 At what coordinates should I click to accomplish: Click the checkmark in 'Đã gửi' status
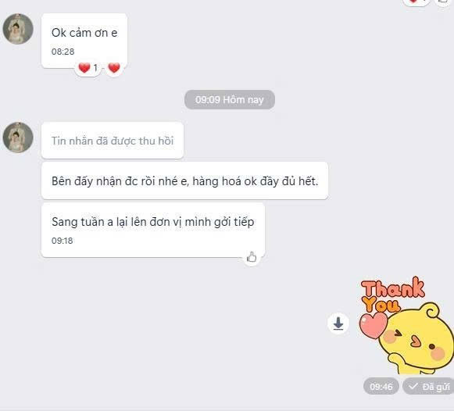(x=413, y=386)
